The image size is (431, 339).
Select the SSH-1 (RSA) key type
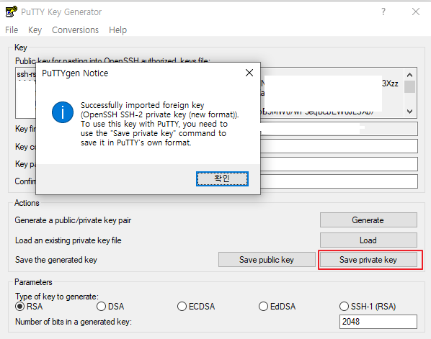point(368,307)
